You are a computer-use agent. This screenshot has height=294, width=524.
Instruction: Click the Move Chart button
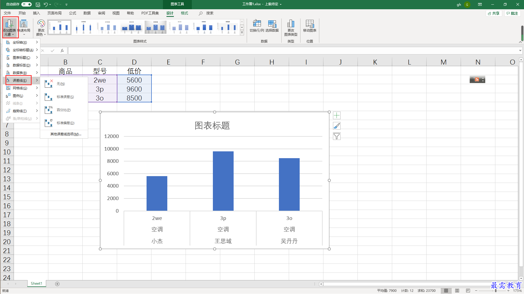[309, 26]
